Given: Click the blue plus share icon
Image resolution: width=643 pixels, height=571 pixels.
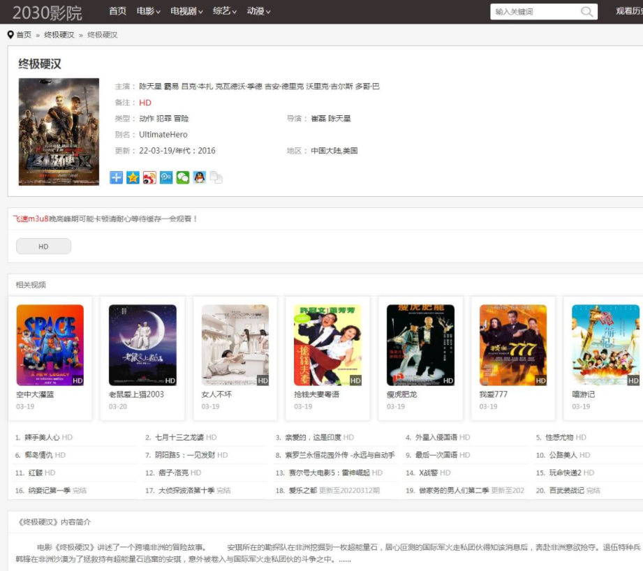Looking at the screenshot, I should (x=116, y=177).
